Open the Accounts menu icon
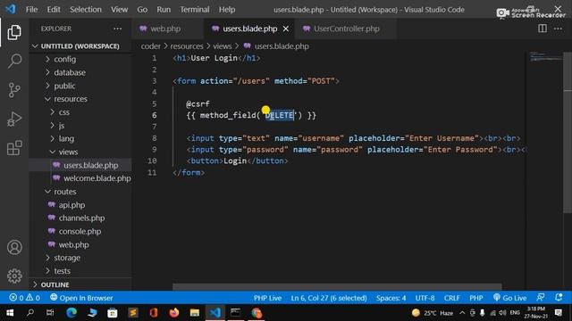 pos(14,248)
